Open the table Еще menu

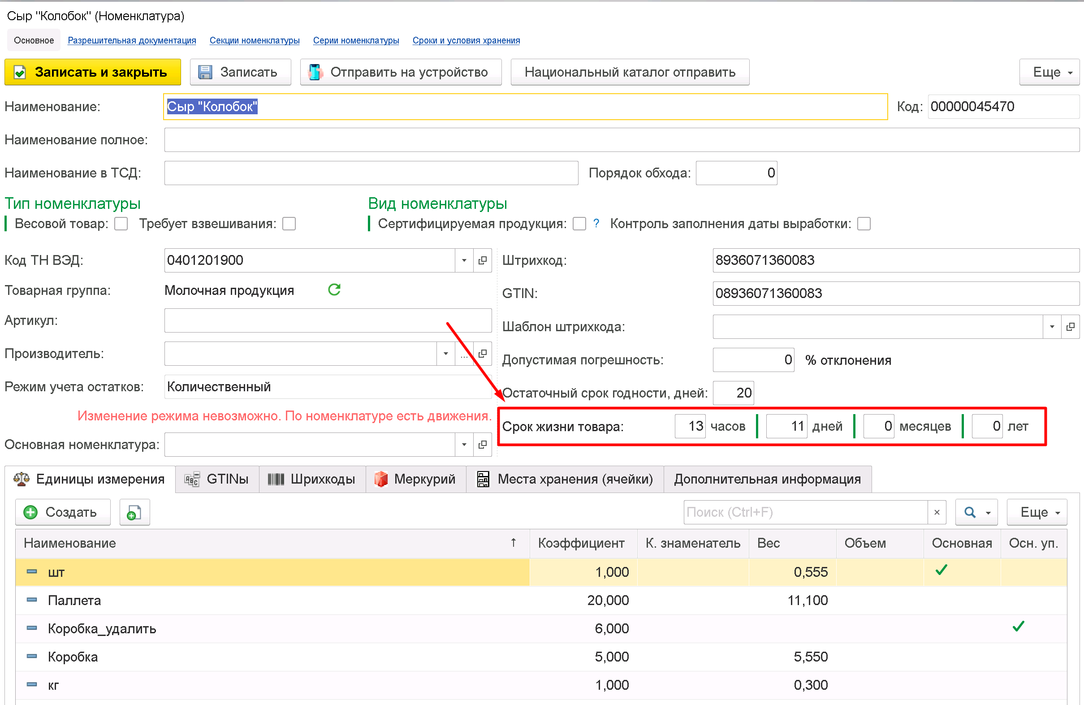pos(1036,512)
